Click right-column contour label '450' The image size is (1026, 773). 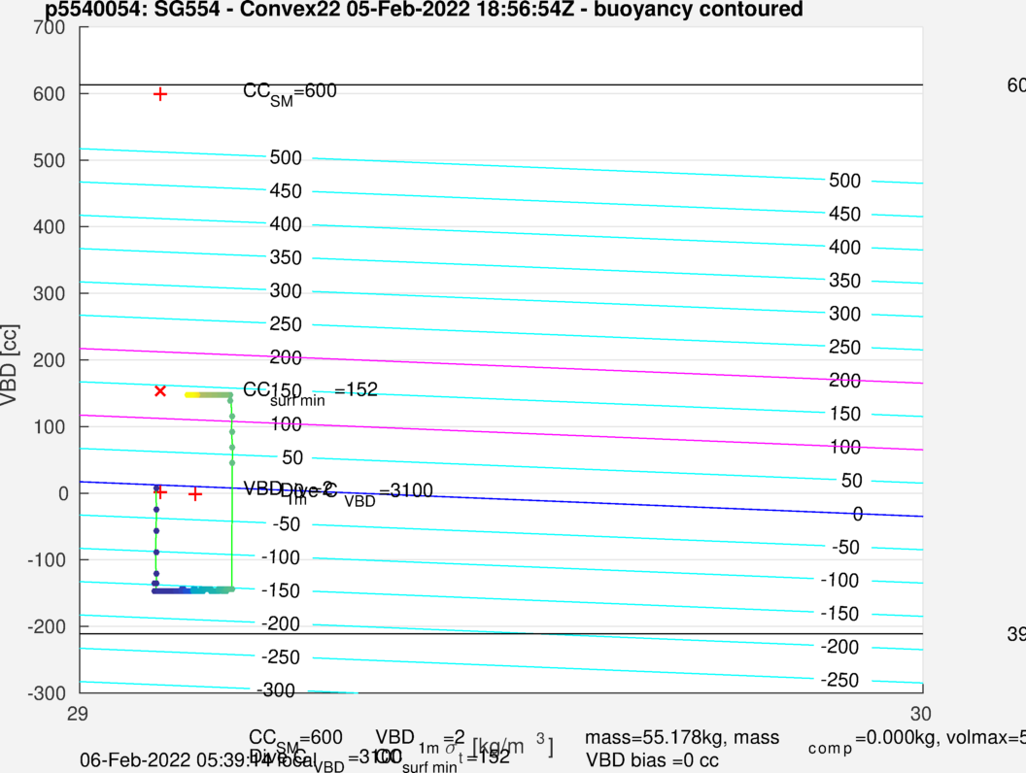(844, 215)
